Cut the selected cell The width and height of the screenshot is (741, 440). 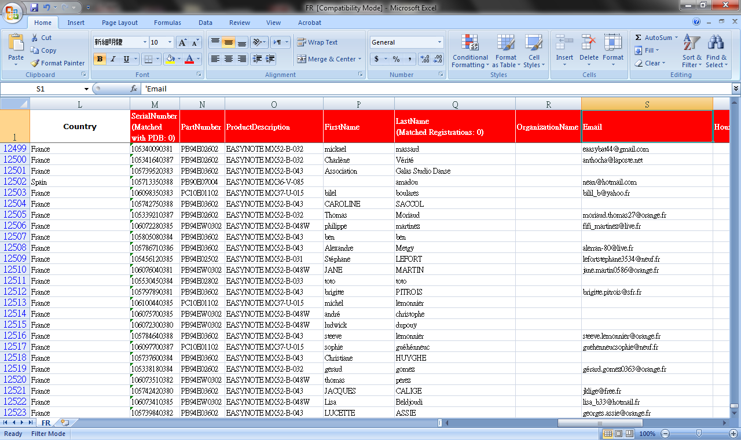[41, 38]
